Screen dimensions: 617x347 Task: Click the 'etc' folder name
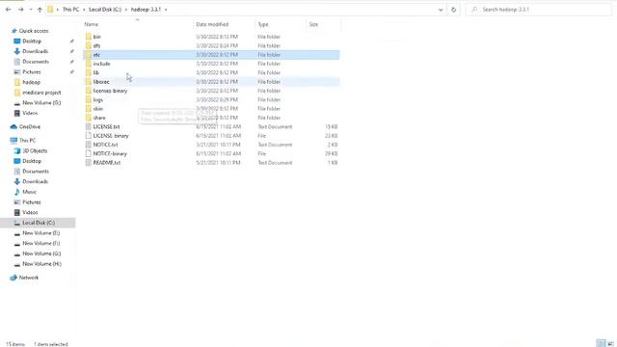point(96,55)
